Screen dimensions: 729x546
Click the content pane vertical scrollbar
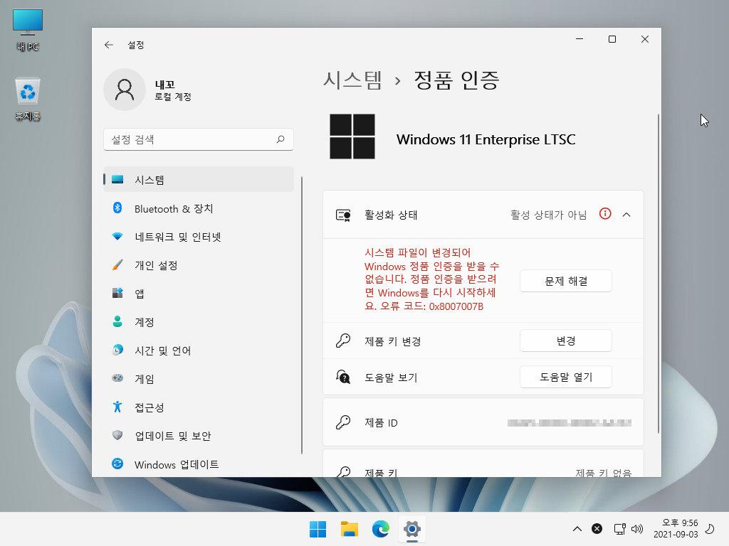tap(659, 274)
